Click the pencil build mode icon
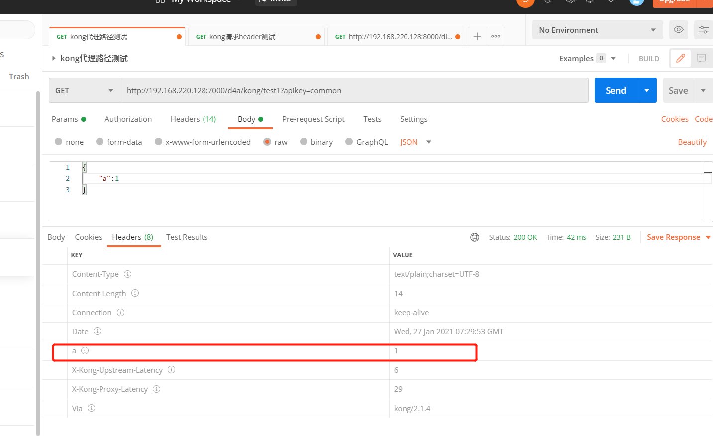 (680, 58)
